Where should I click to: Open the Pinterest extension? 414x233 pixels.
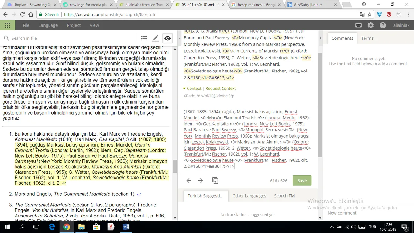[x=389, y=14]
